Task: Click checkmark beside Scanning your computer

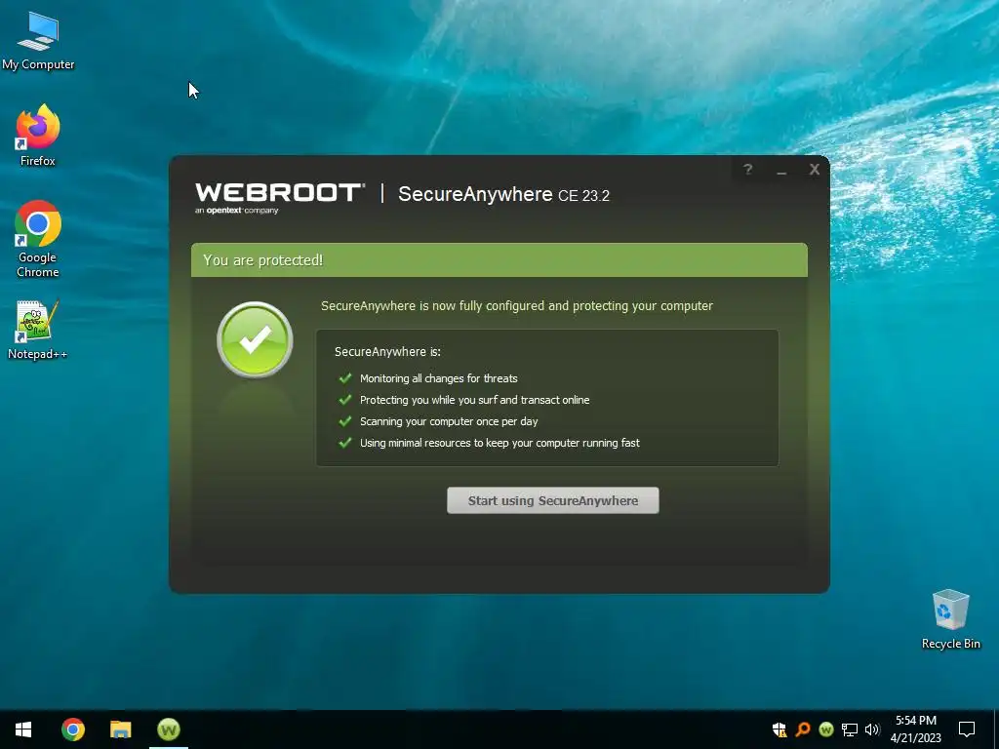Action: click(345, 421)
